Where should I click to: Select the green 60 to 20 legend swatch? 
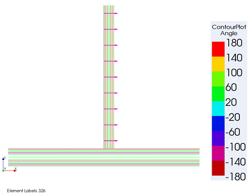point(218,94)
